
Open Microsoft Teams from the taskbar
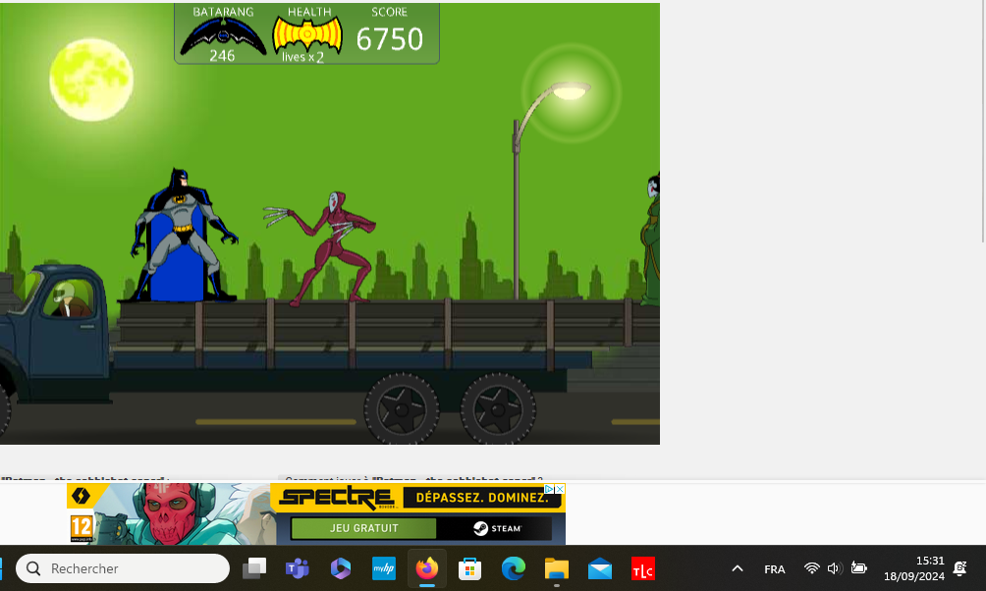tap(297, 568)
